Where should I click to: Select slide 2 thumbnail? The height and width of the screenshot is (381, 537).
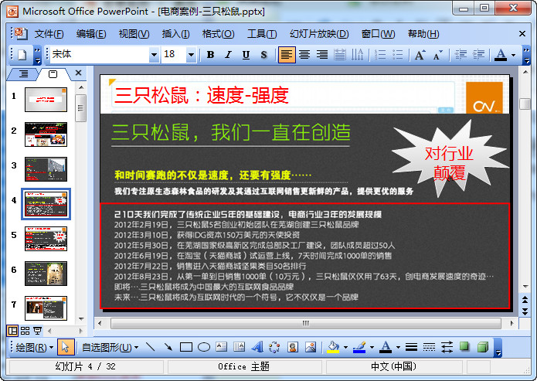(x=46, y=134)
